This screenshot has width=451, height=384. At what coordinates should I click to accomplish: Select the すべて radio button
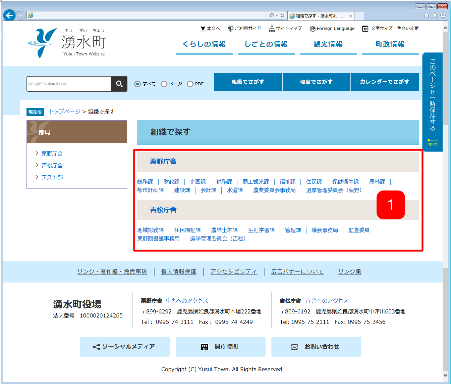[x=137, y=84]
